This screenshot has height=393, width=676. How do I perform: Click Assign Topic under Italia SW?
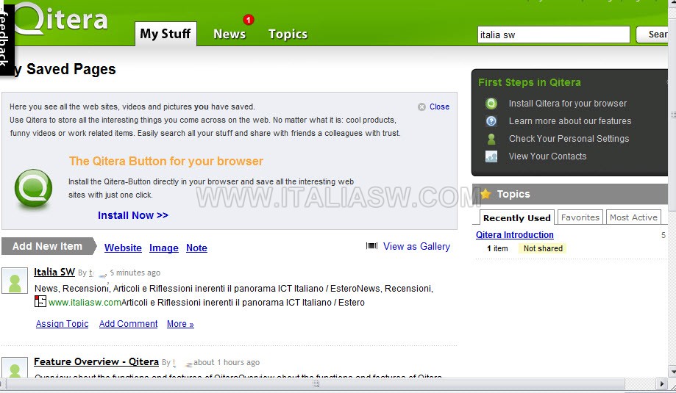coord(62,324)
